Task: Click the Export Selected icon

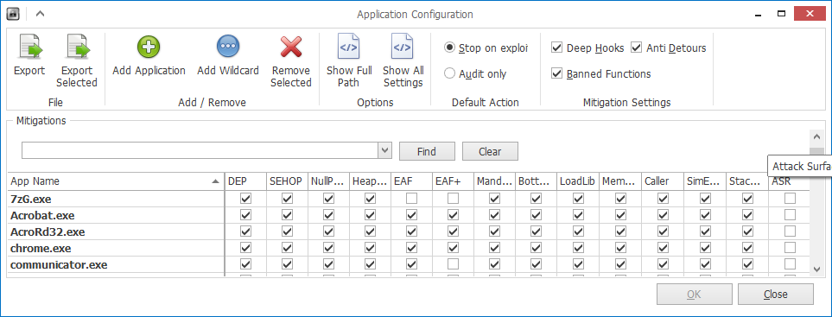Action: 77,48
